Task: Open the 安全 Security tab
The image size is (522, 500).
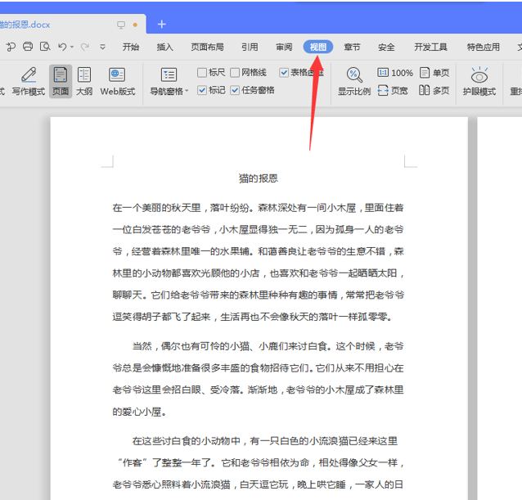Action: point(386,47)
